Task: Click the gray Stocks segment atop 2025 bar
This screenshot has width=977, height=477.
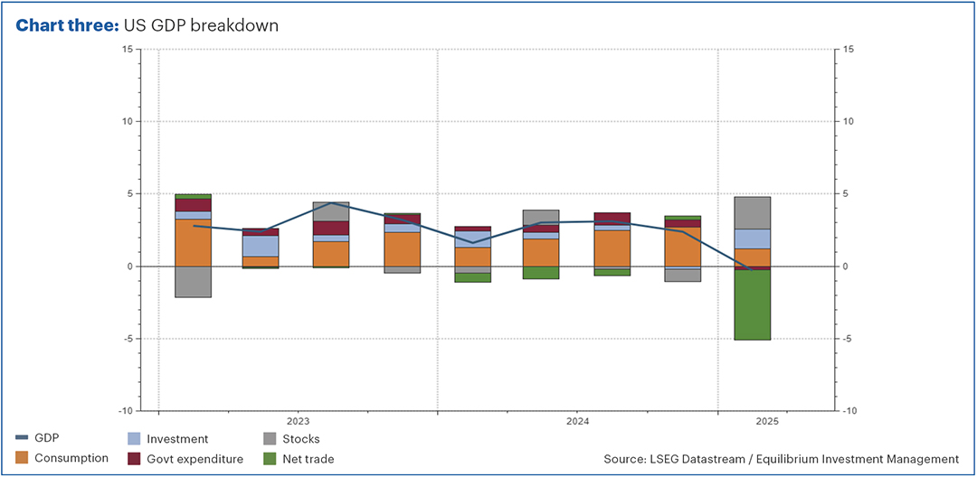Action: 753,212
